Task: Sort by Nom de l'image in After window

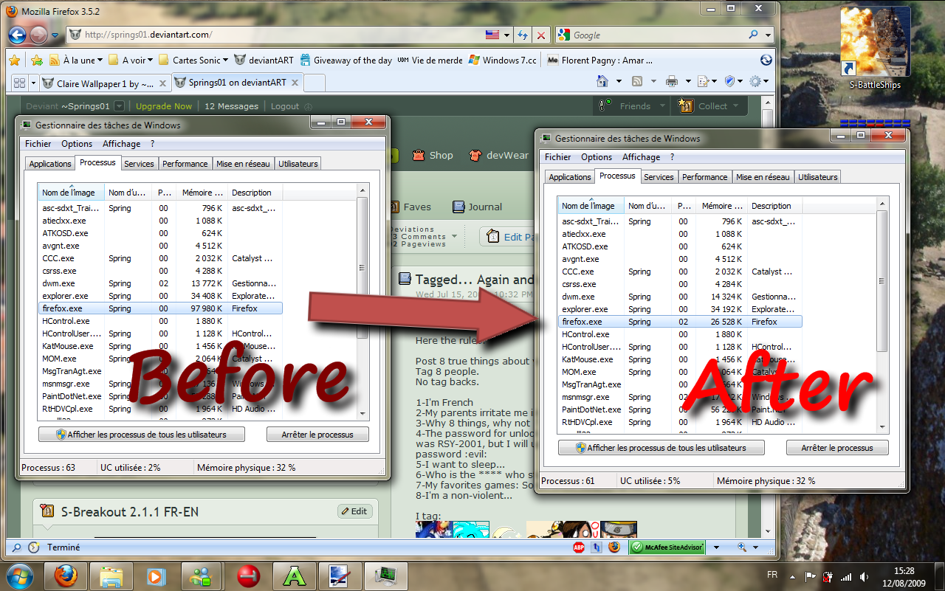Action: pos(591,206)
